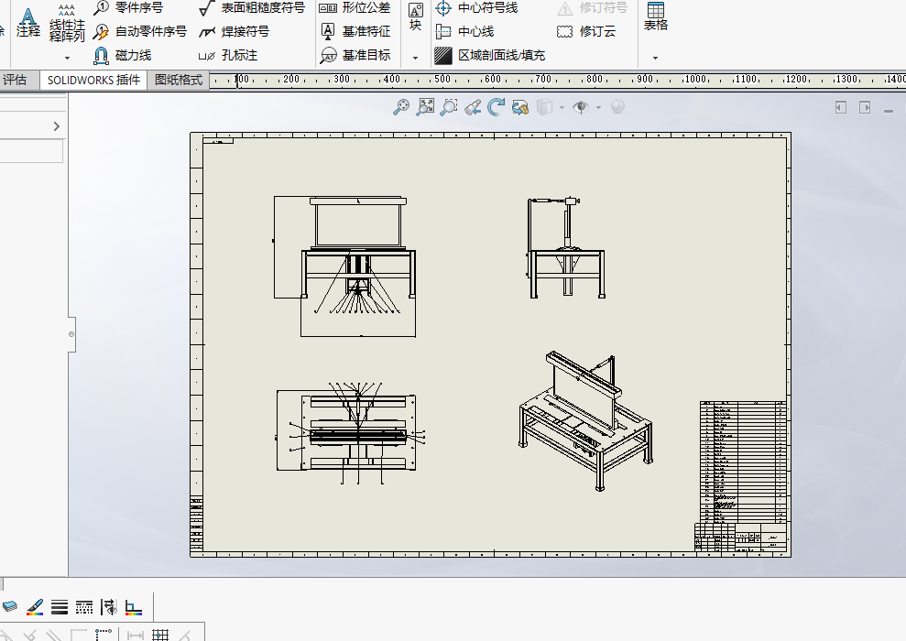Click the greyed horizontal dimension arrows icon

(x=136, y=636)
